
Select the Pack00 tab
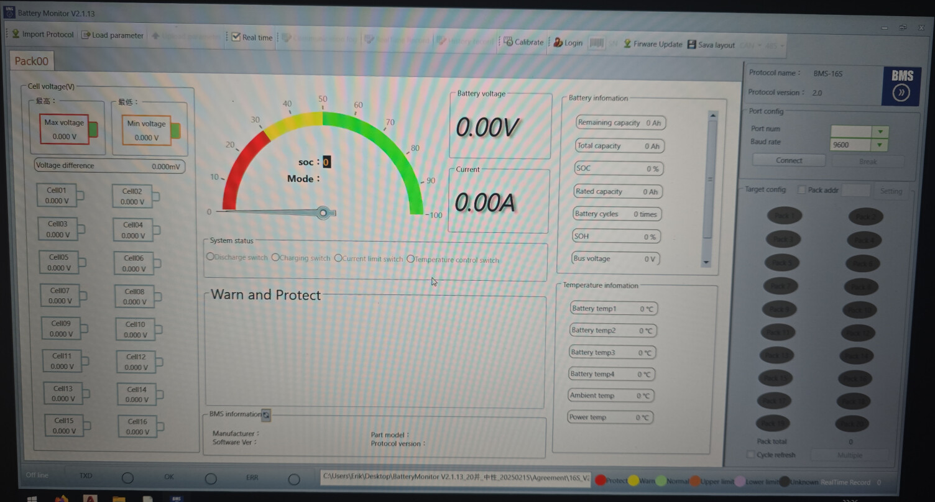(31, 61)
